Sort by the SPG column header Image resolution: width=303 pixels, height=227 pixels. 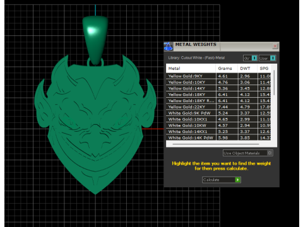(264, 68)
